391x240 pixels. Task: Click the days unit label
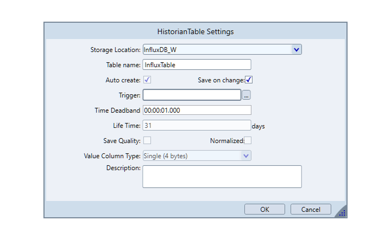pos(258,126)
